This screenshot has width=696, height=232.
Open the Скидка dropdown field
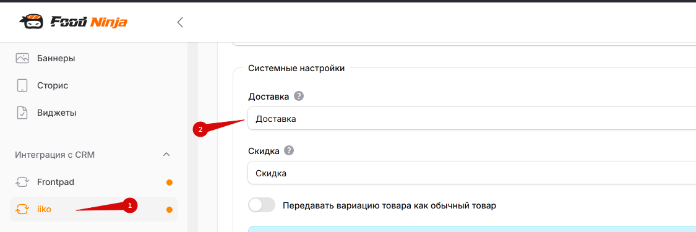[x=471, y=173]
